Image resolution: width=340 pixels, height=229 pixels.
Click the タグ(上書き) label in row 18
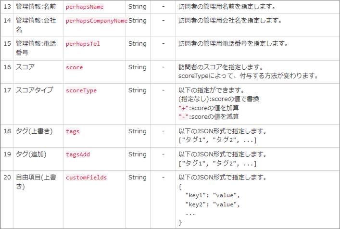tap(34, 131)
